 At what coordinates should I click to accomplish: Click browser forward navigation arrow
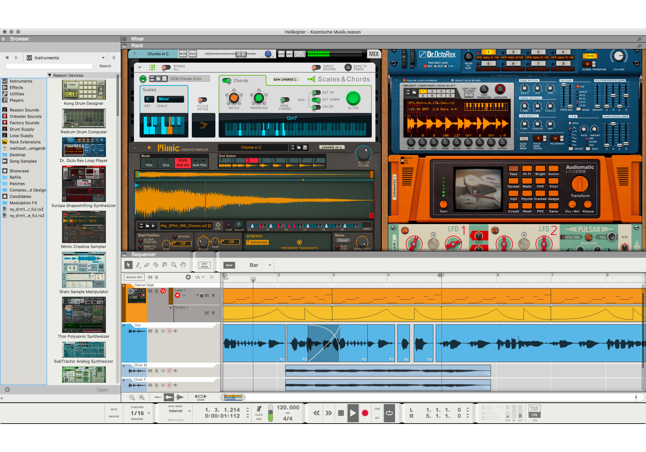pos(16,57)
